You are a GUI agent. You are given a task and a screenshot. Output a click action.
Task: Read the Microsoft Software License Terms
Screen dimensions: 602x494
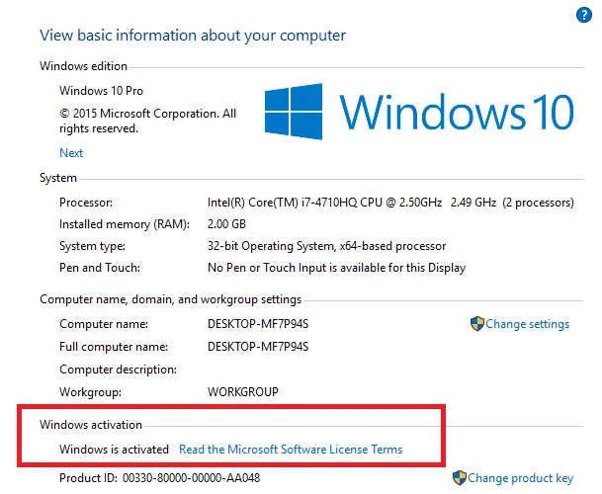291,450
